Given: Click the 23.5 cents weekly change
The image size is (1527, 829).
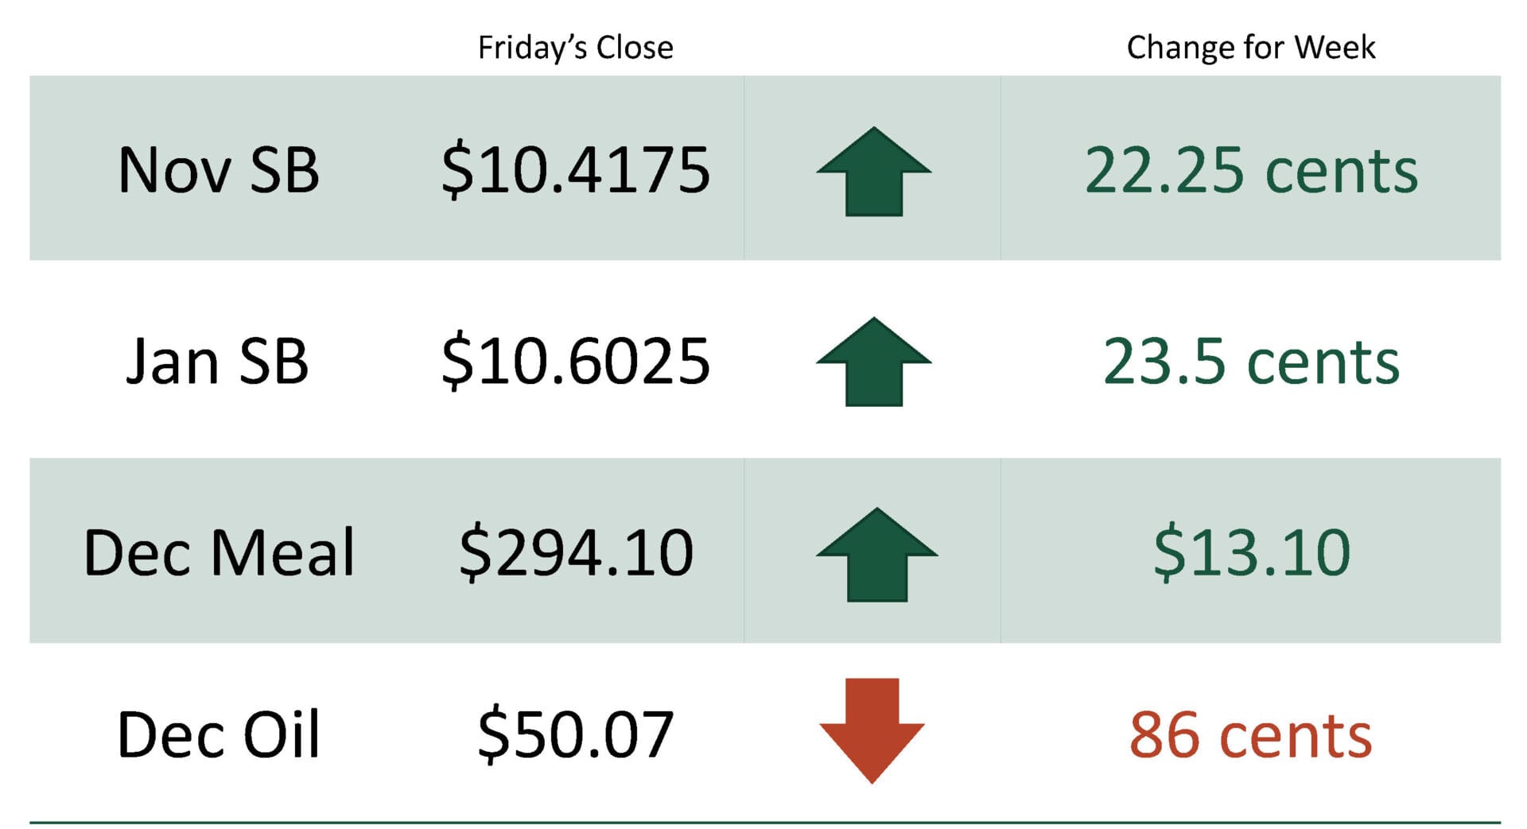Looking at the screenshot, I should (x=1250, y=362).
